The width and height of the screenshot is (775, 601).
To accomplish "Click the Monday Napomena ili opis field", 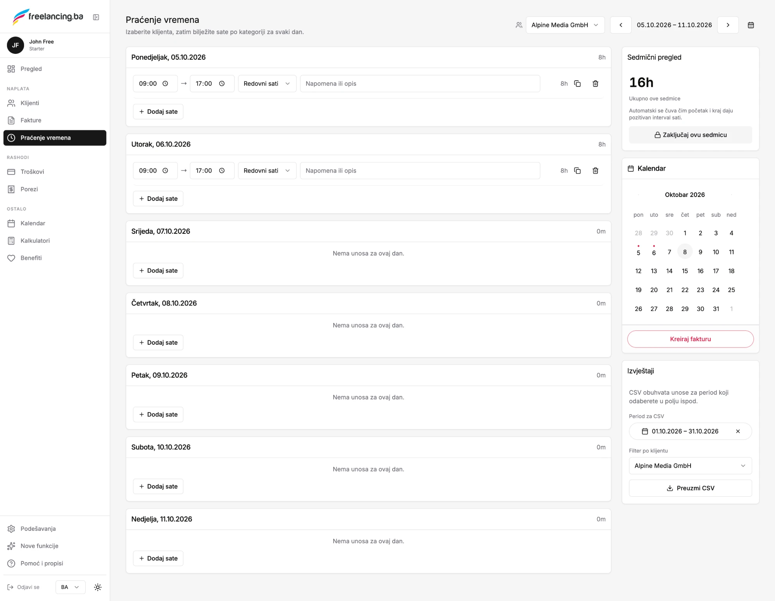I will coord(420,84).
